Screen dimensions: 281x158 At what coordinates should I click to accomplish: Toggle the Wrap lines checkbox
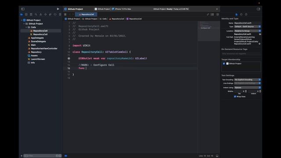[235, 97]
